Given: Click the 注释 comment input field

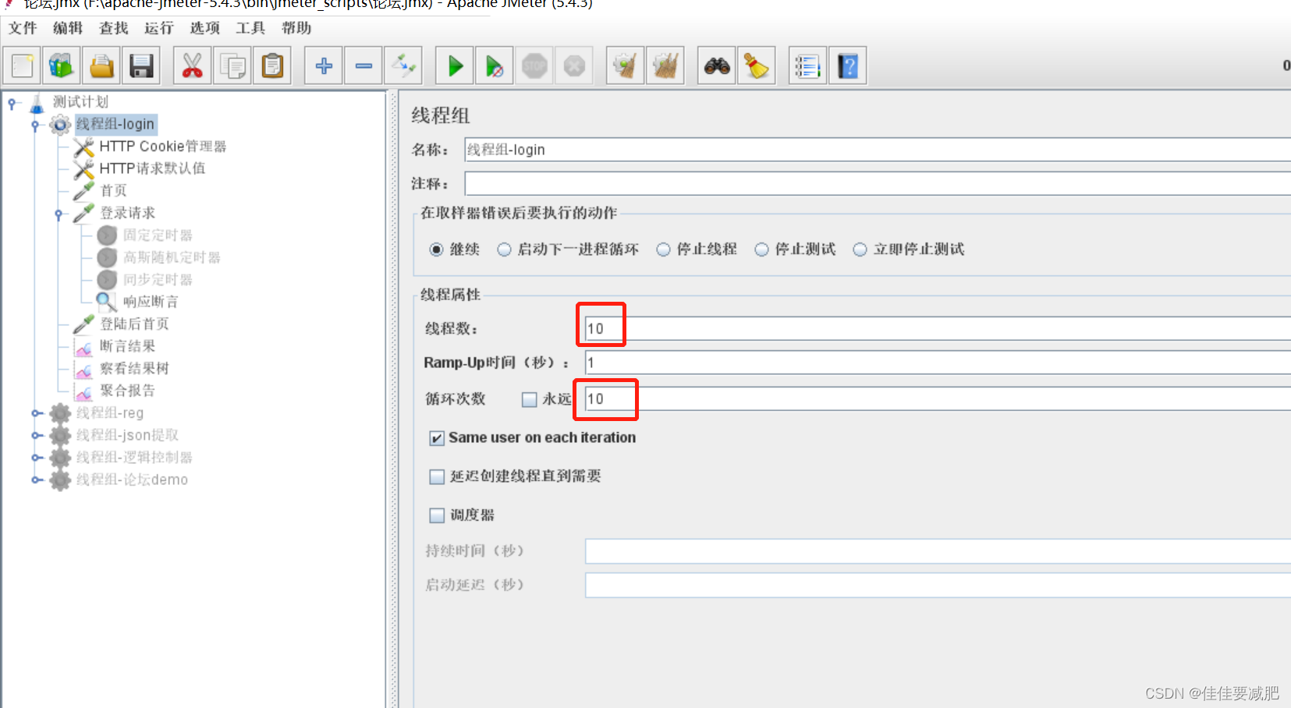Looking at the screenshot, I should click(878, 184).
